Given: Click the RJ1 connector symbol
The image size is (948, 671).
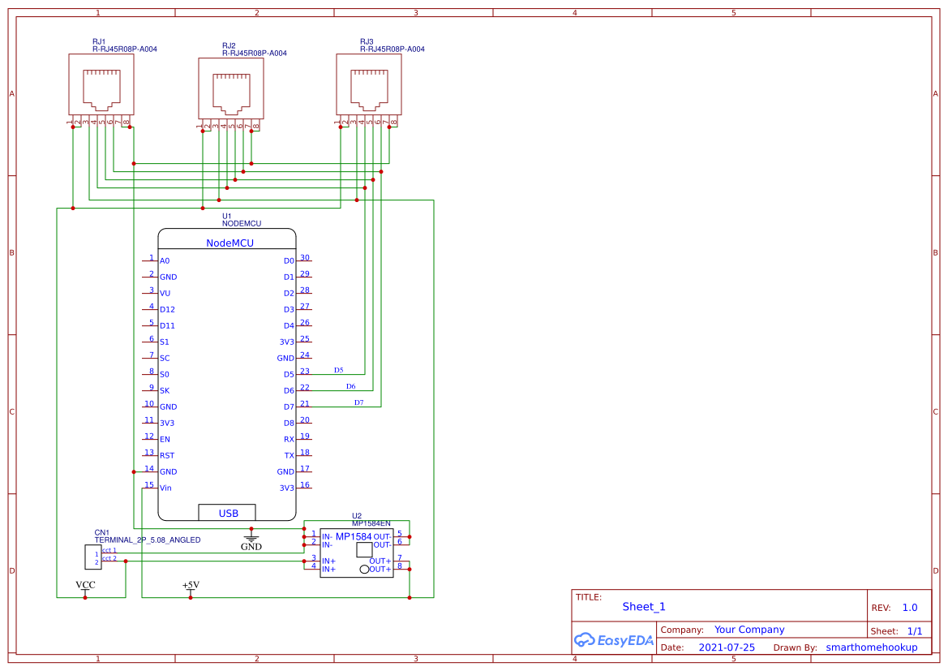Looking at the screenshot, I should coord(101,85).
